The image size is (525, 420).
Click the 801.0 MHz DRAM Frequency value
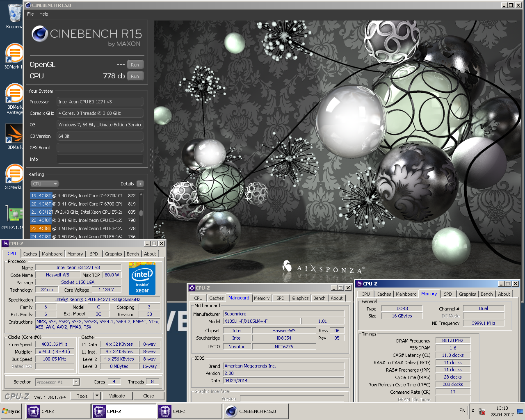453,340
